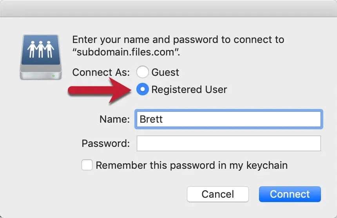The width and height of the screenshot is (337, 218).
Task: Click the green status light on drive icon
Action: coord(53,76)
